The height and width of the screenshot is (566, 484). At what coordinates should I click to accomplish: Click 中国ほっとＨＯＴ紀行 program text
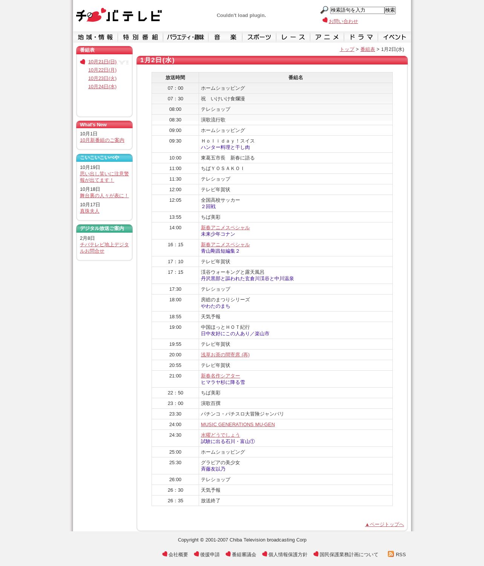tap(225, 327)
